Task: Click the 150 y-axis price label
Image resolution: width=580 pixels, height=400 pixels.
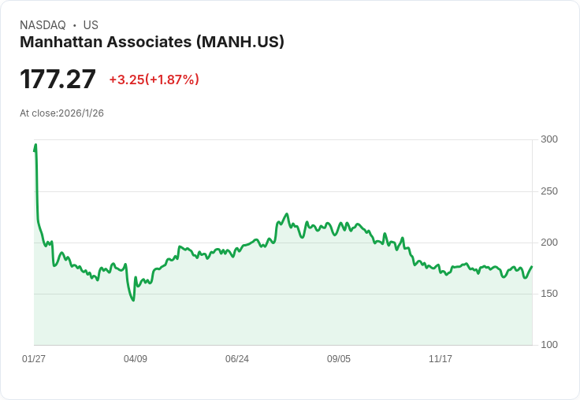Action: tap(549, 294)
